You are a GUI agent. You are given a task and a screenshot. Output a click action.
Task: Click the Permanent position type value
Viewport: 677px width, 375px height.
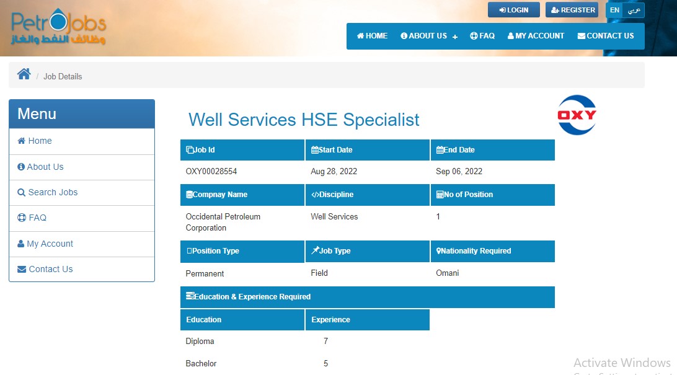205,273
